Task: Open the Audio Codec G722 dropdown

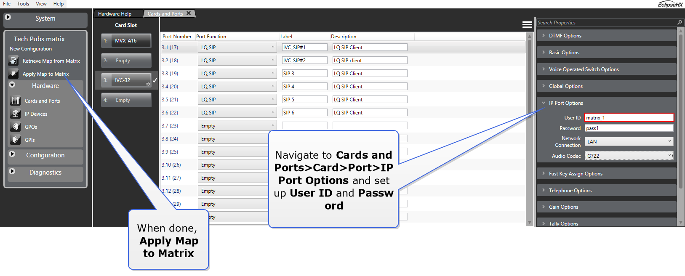Action: [629, 156]
